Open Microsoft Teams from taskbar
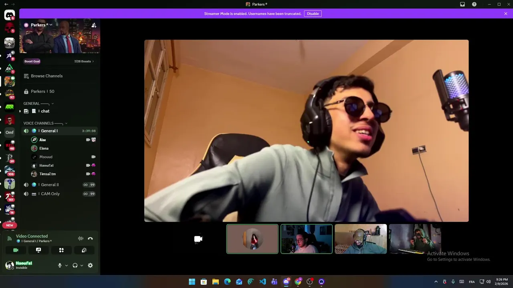 [x=274, y=282]
